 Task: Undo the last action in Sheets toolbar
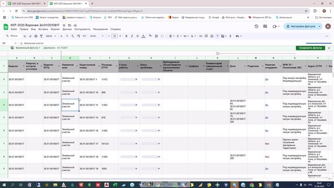(x=25, y=36)
